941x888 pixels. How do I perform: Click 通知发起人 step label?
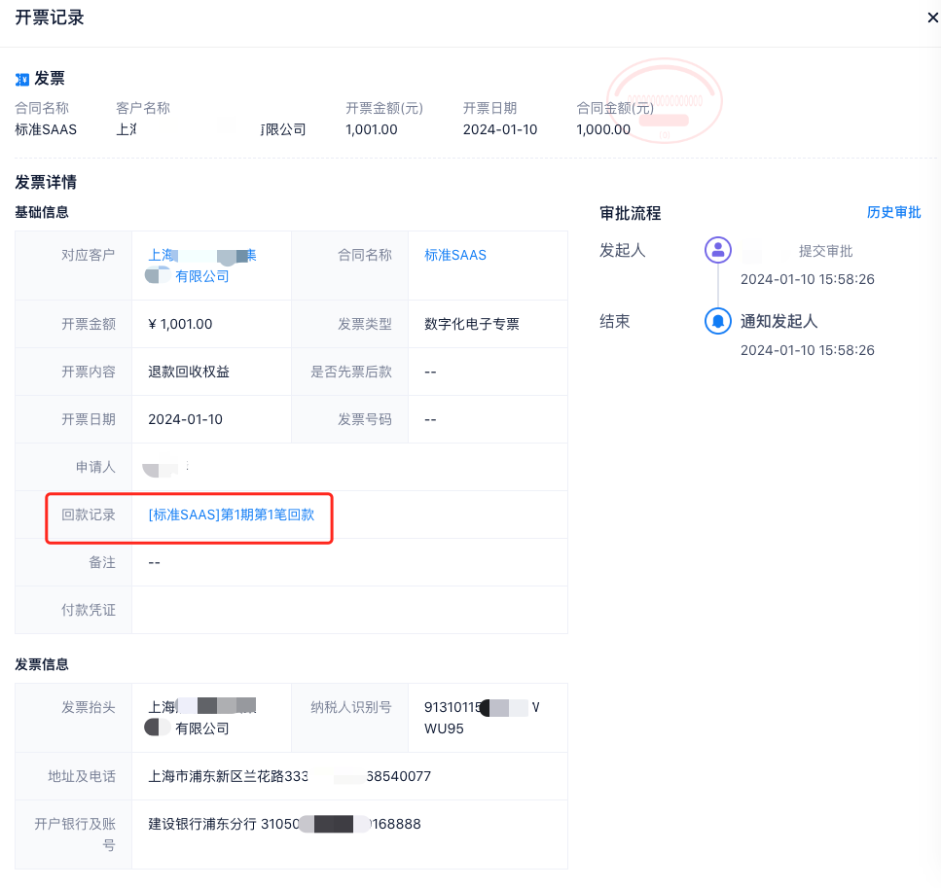point(778,321)
